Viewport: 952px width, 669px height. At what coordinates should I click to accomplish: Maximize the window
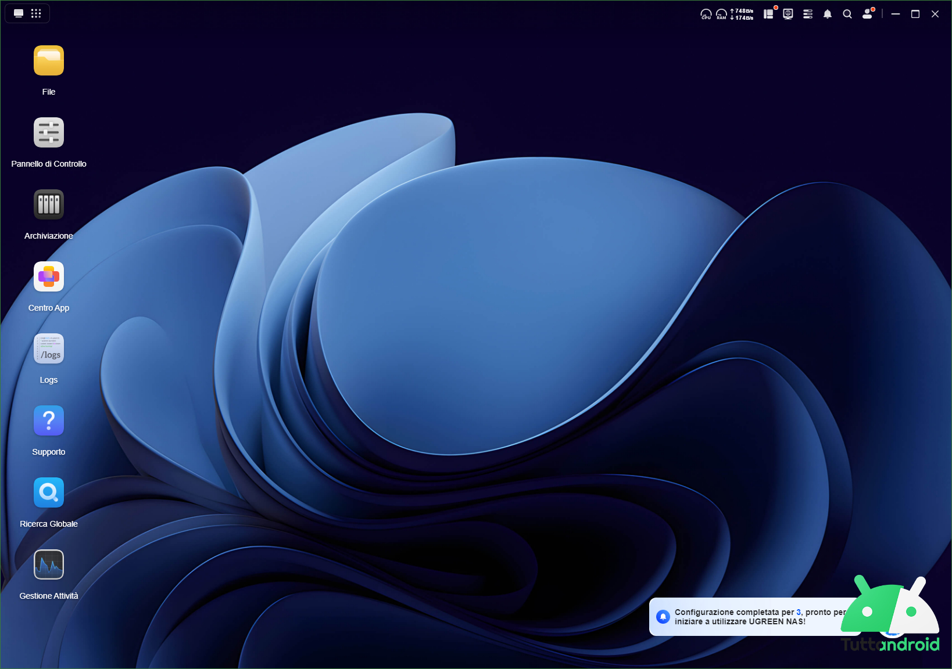(915, 14)
